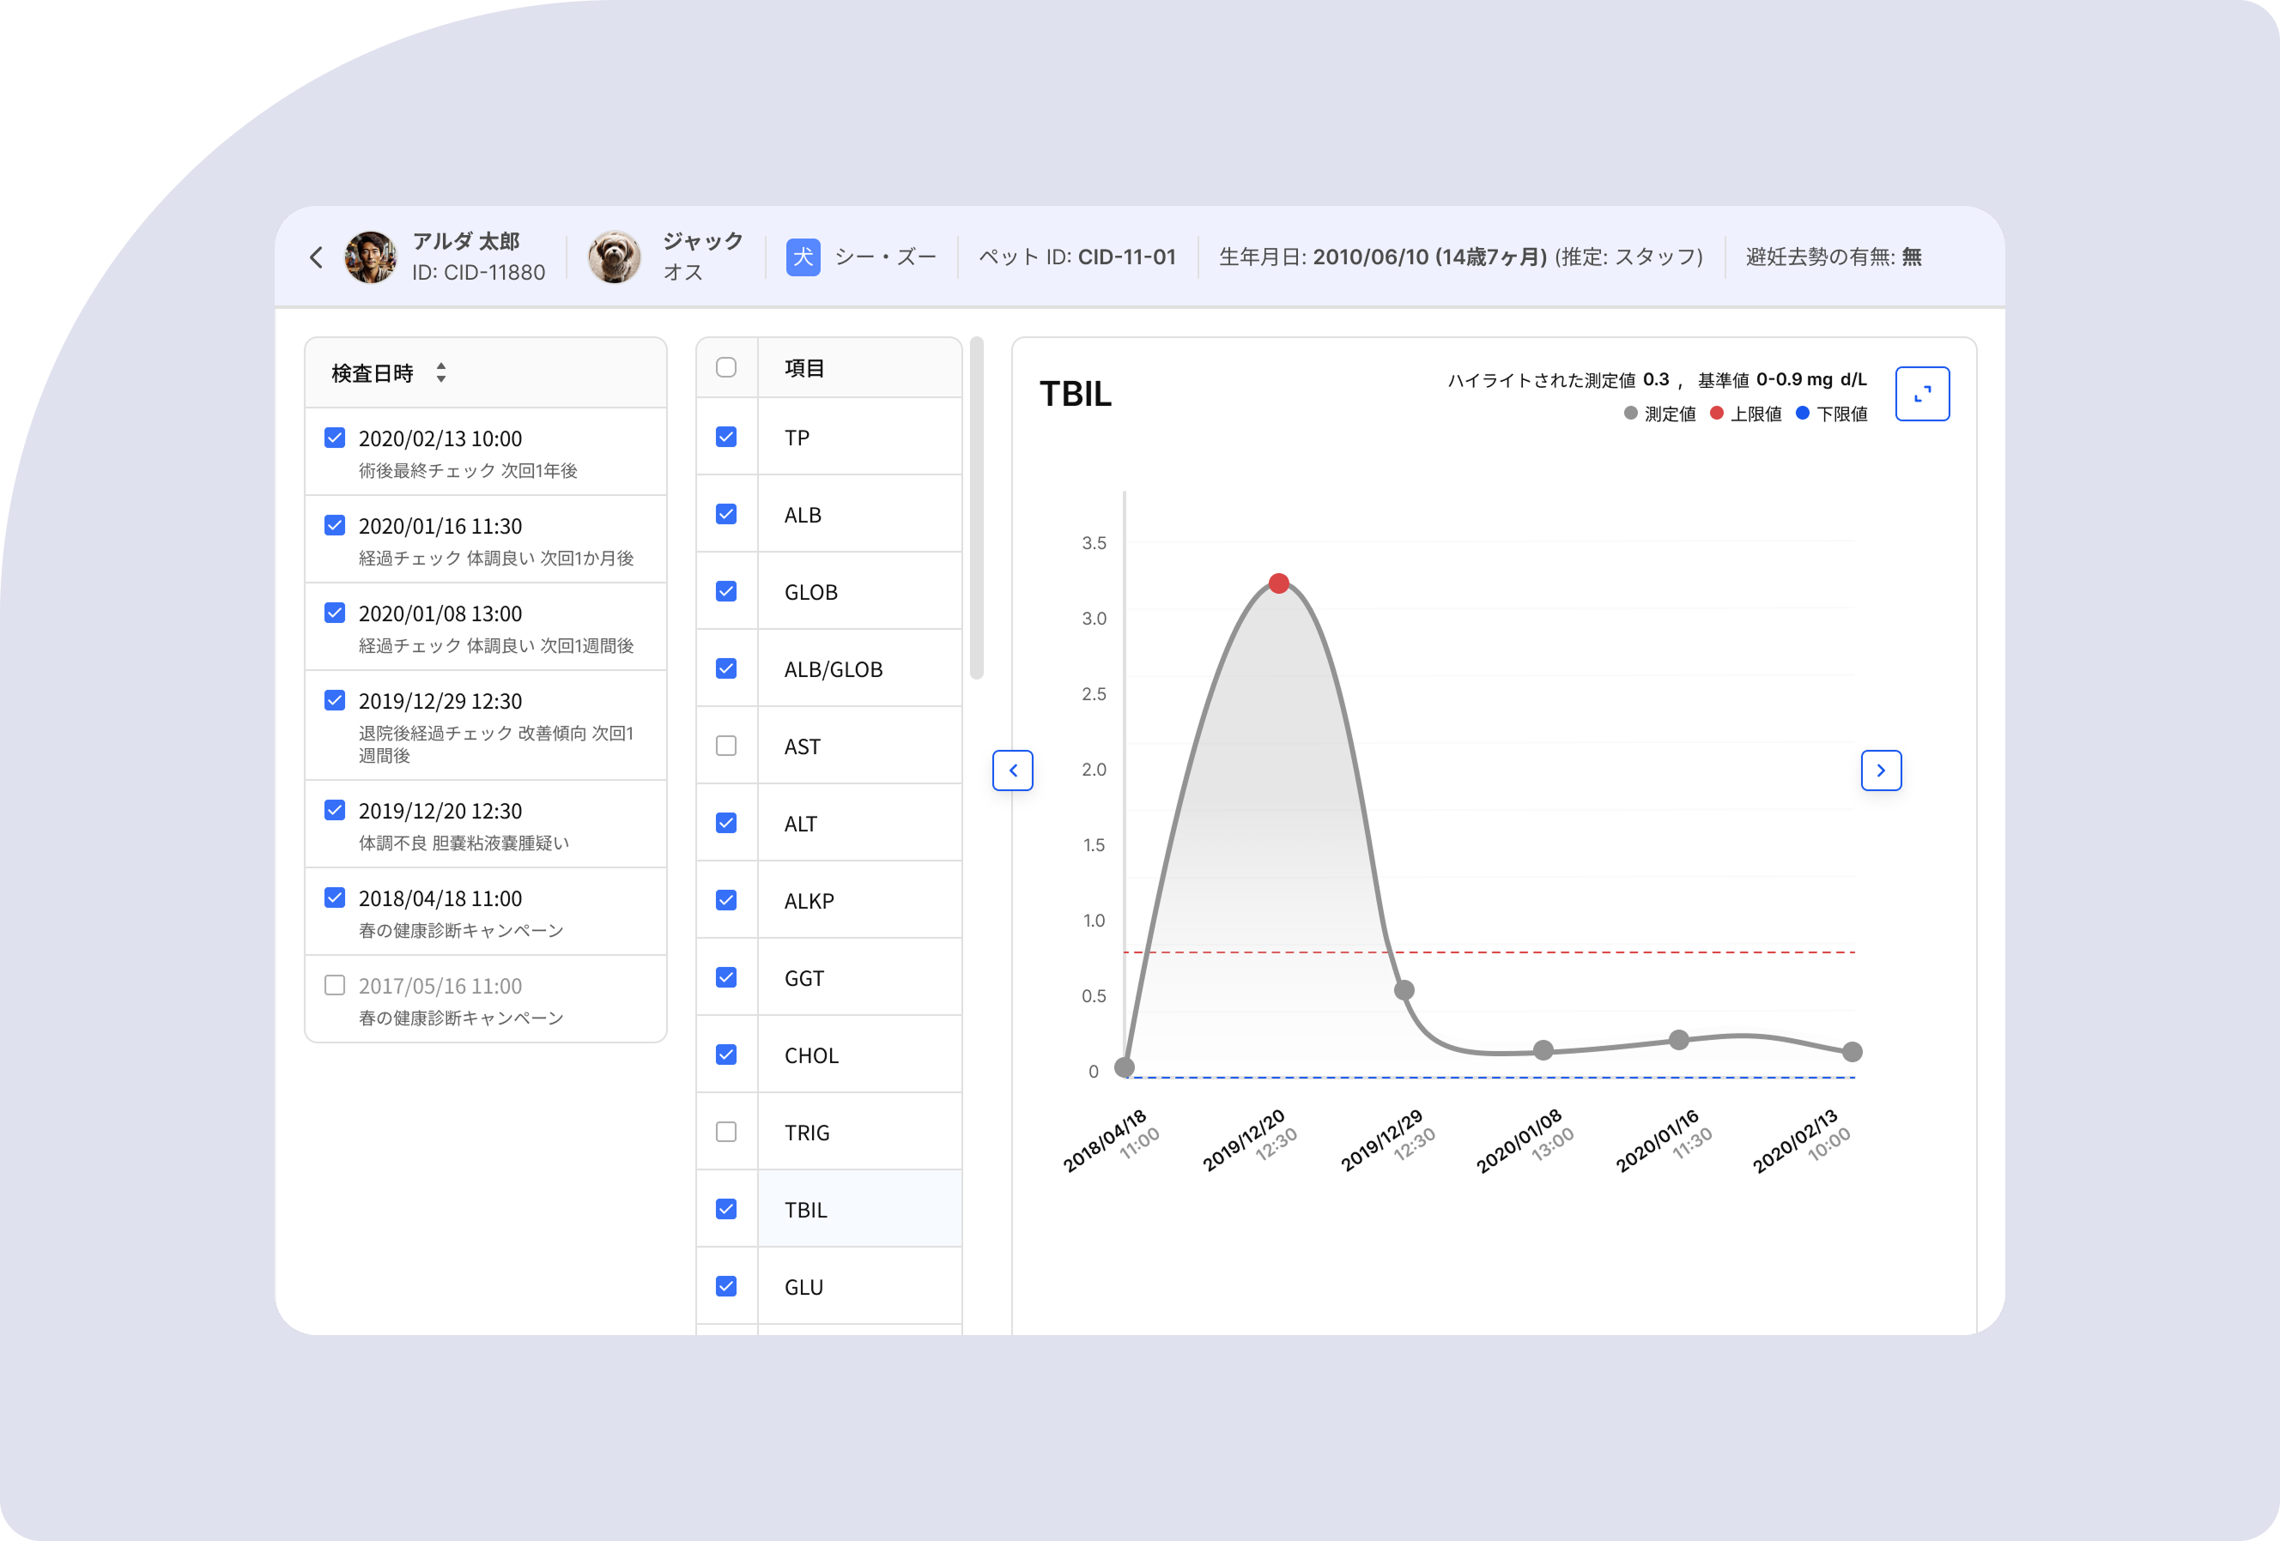
Task: Click the 下限値 blue legend dot
Action: pyautogui.click(x=1802, y=413)
